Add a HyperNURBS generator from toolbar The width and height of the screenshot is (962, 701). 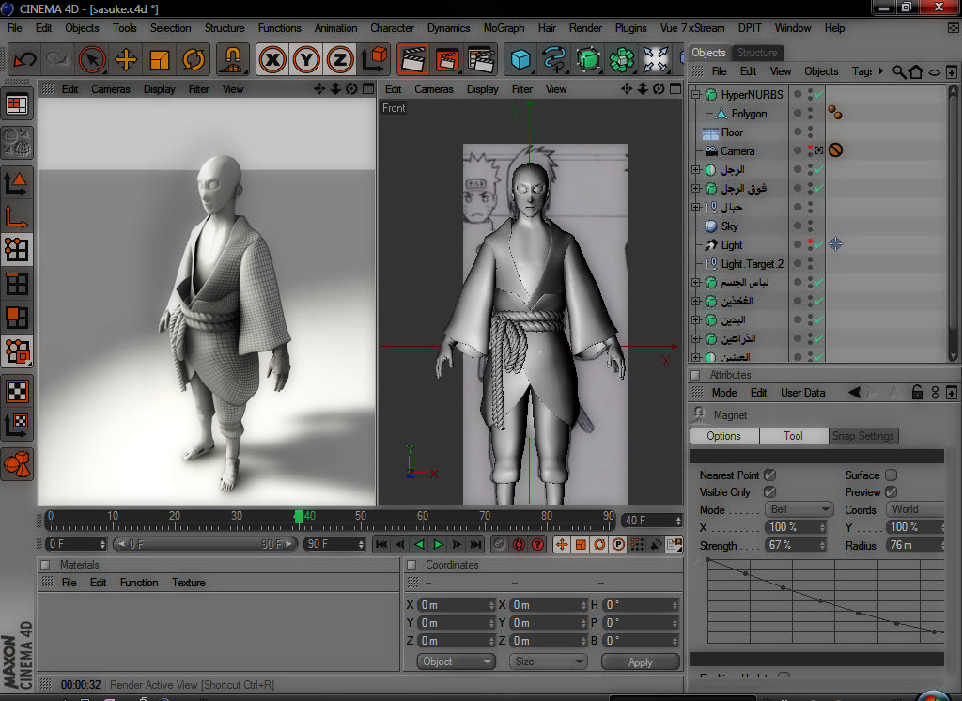click(588, 59)
